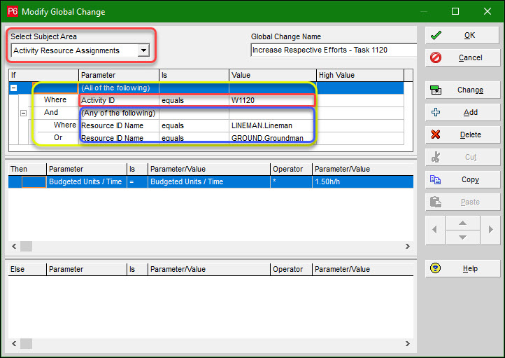Select the Activity ID parameter cell
Viewport: 505px width, 358px height.
click(x=119, y=100)
